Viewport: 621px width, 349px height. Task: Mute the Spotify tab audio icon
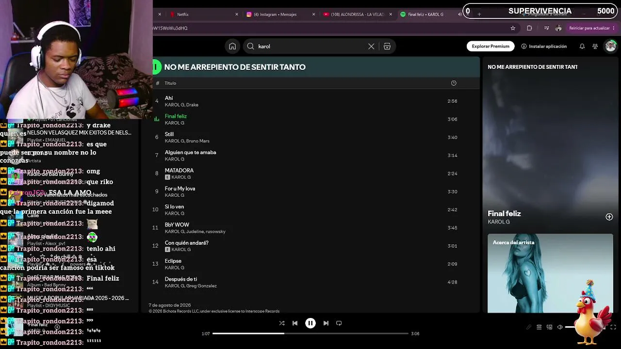(x=459, y=15)
